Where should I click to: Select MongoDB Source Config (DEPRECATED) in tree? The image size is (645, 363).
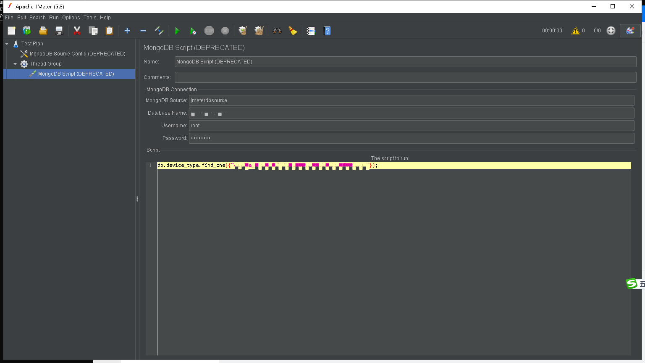click(78, 54)
